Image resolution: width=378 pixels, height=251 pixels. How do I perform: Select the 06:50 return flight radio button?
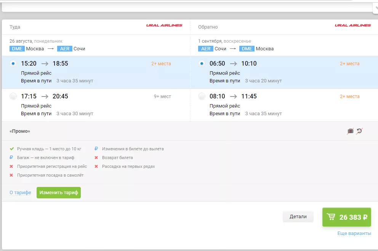pos(202,64)
